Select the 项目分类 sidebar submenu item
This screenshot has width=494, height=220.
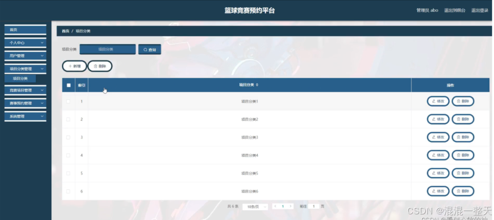point(20,79)
